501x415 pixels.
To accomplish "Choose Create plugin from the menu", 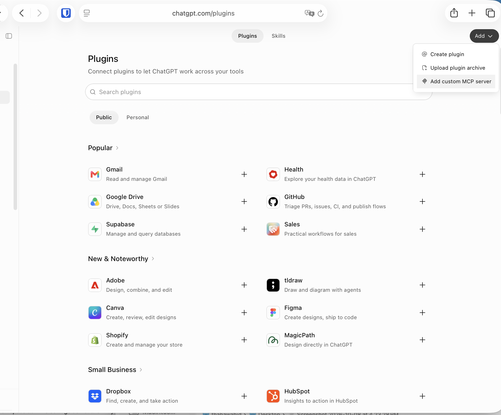I will [x=456, y=54].
